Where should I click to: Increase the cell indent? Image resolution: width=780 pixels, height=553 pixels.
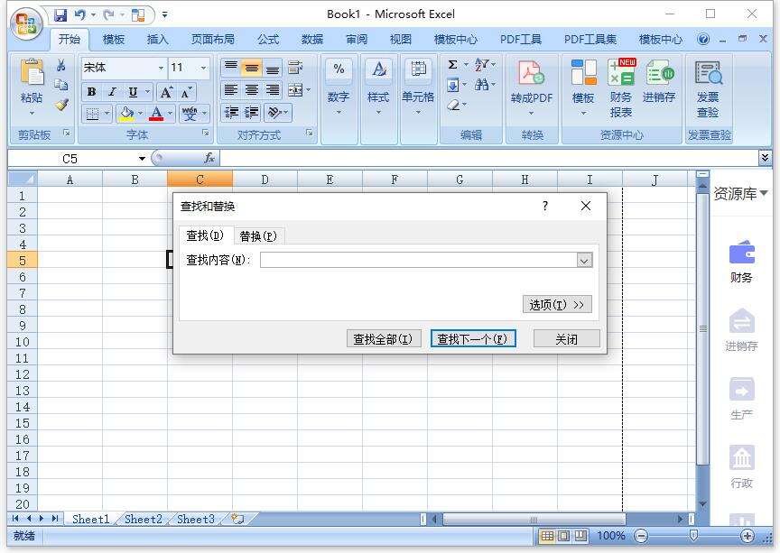click(252, 113)
